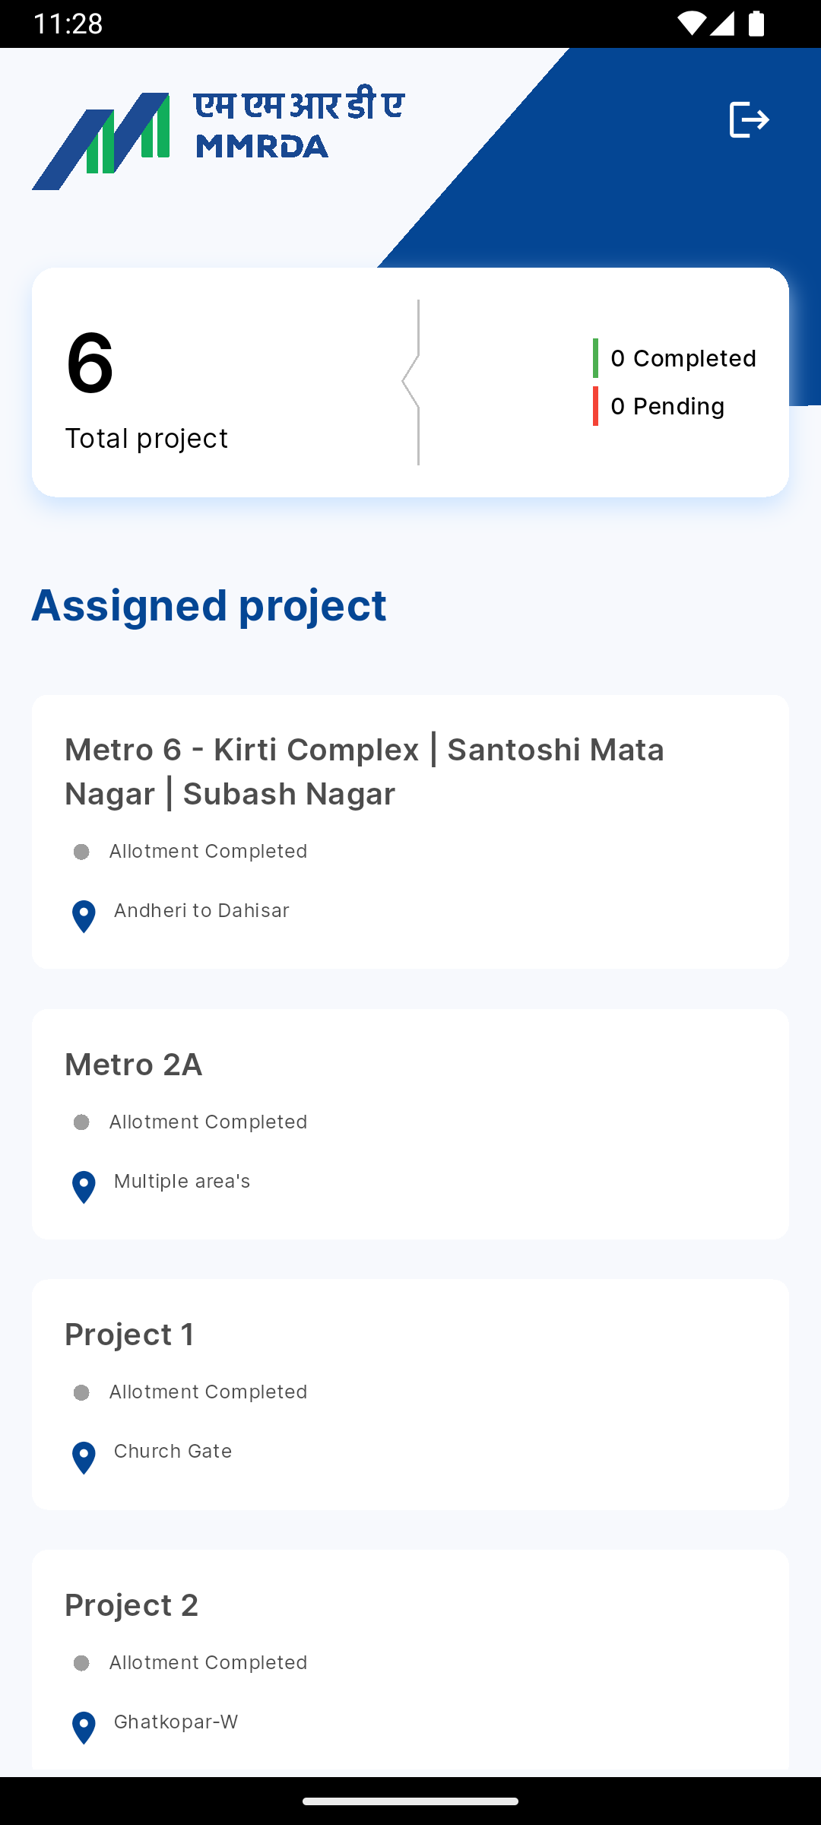Tap location pin beside Ghatkopar-W
Image resolution: width=821 pixels, height=1825 pixels.
point(84,1728)
